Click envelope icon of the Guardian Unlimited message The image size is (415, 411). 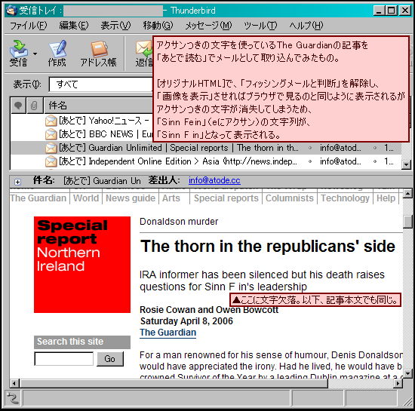[51, 148]
